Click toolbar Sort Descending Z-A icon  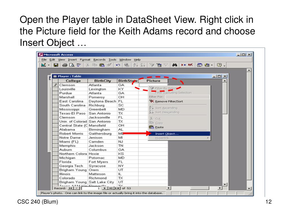143,65
